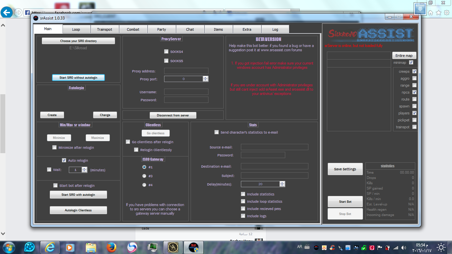Go back in the Internet Explorer window

coord(7,13)
